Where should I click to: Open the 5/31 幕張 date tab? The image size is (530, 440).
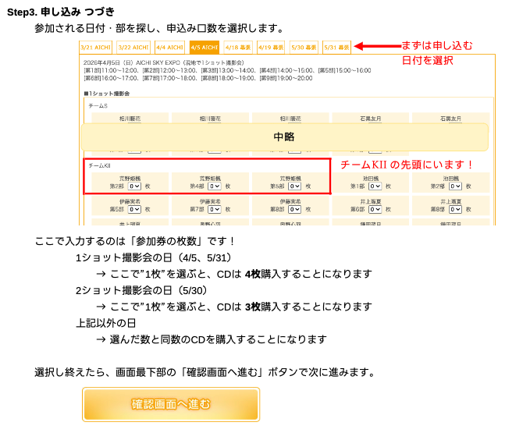(336, 48)
